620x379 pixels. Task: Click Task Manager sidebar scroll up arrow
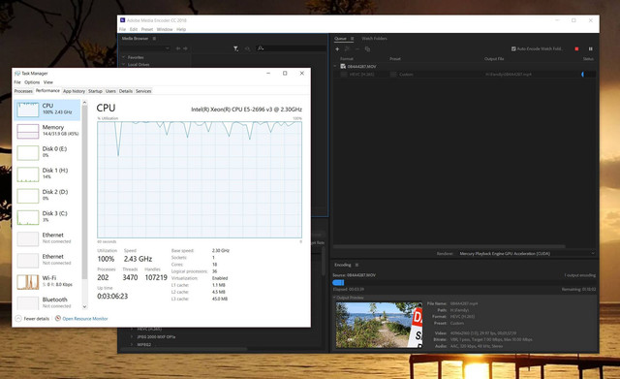click(84, 102)
